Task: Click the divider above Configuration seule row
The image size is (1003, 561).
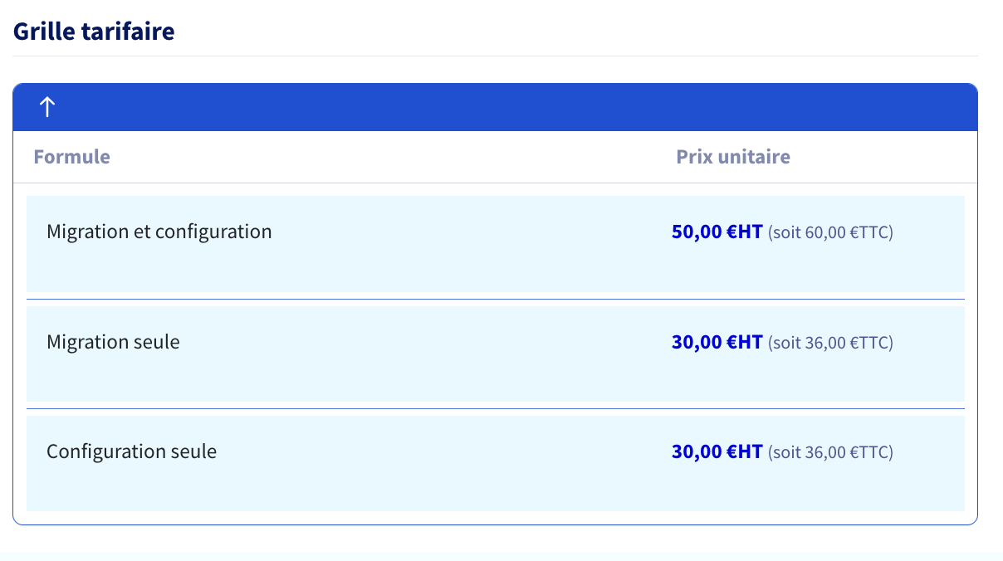Action: tap(495, 409)
